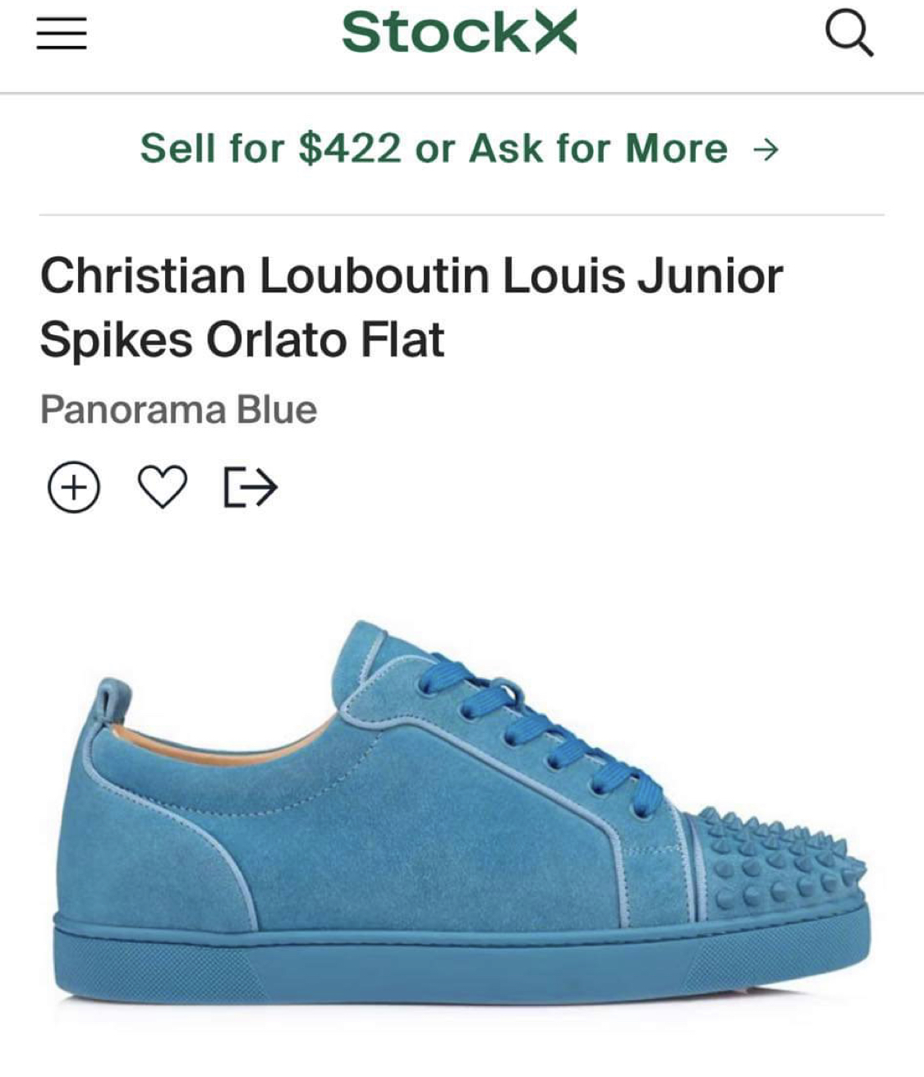Select the Christian Louboutin Louis Junior title line
The width and height of the screenshot is (924, 1077).
tap(411, 276)
